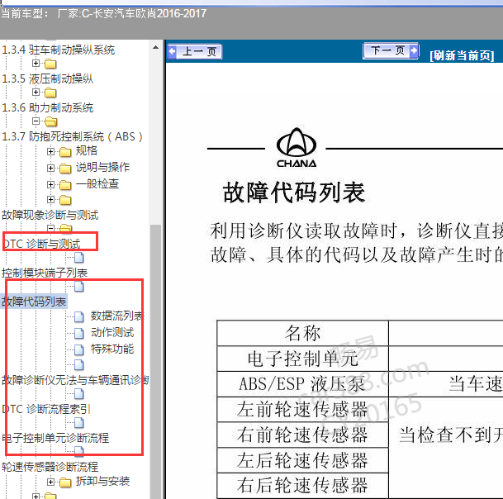Go to previous page with 上一页 button
The image size is (503, 499).
pyautogui.click(x=195, y=51)
